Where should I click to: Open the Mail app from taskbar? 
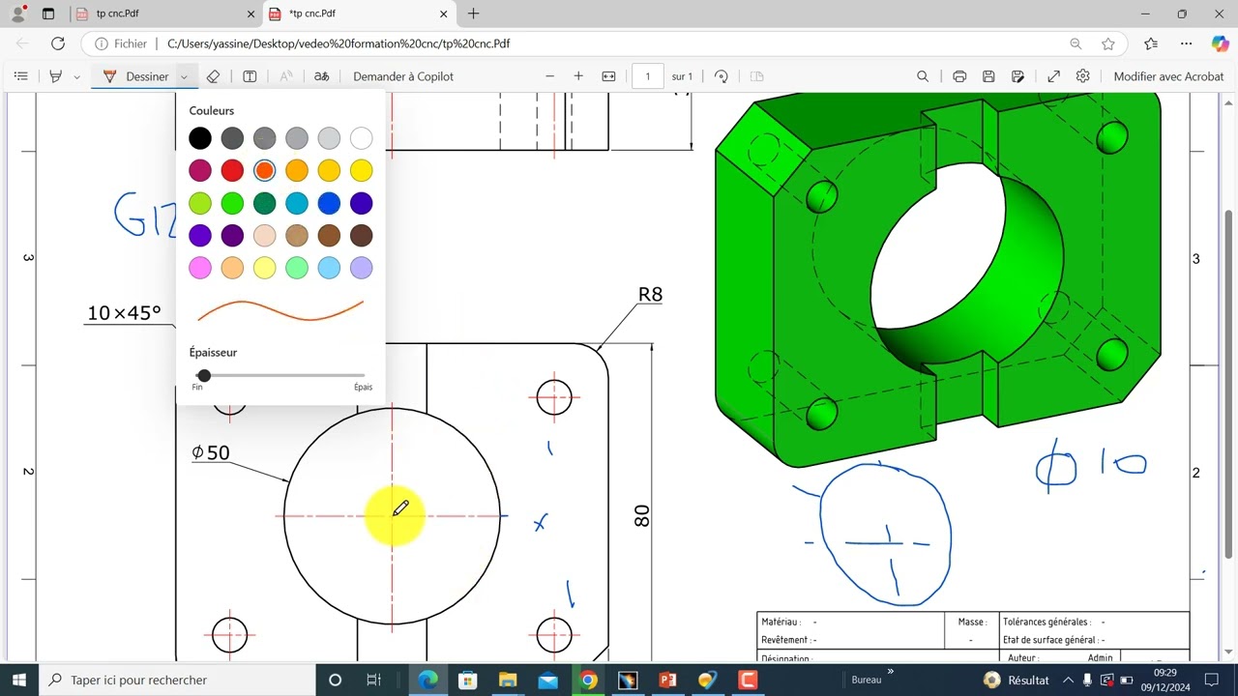(547, 680)
